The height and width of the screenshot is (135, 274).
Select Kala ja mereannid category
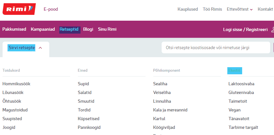(170, 110)
